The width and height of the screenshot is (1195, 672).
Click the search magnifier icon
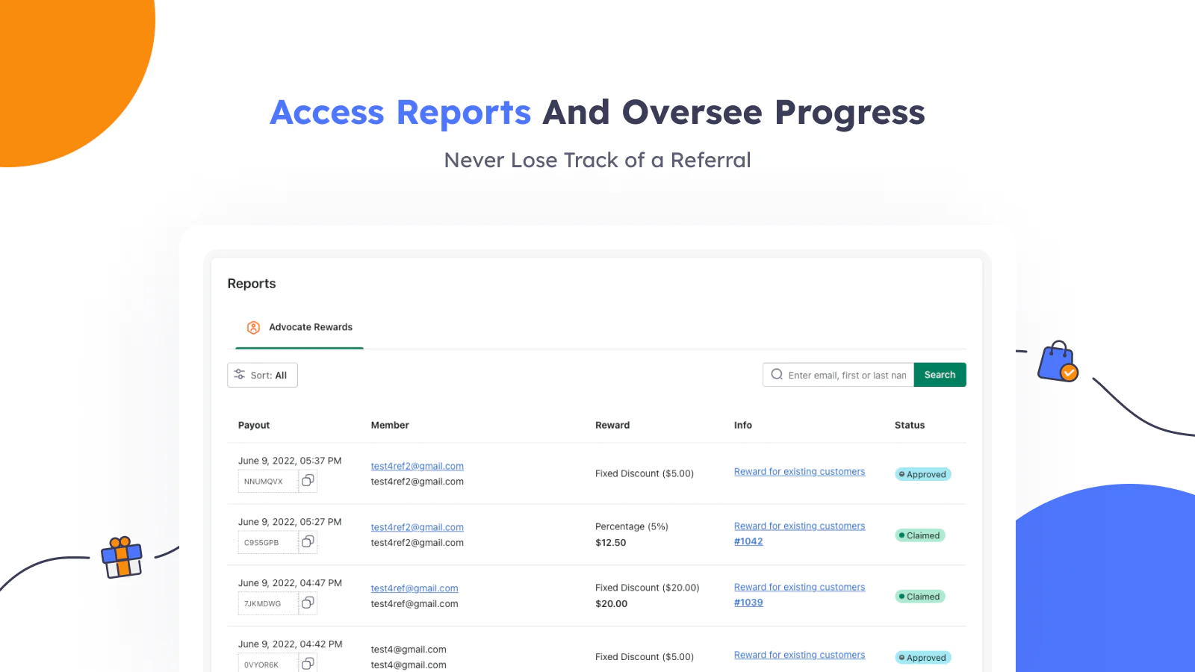point(777,375)
